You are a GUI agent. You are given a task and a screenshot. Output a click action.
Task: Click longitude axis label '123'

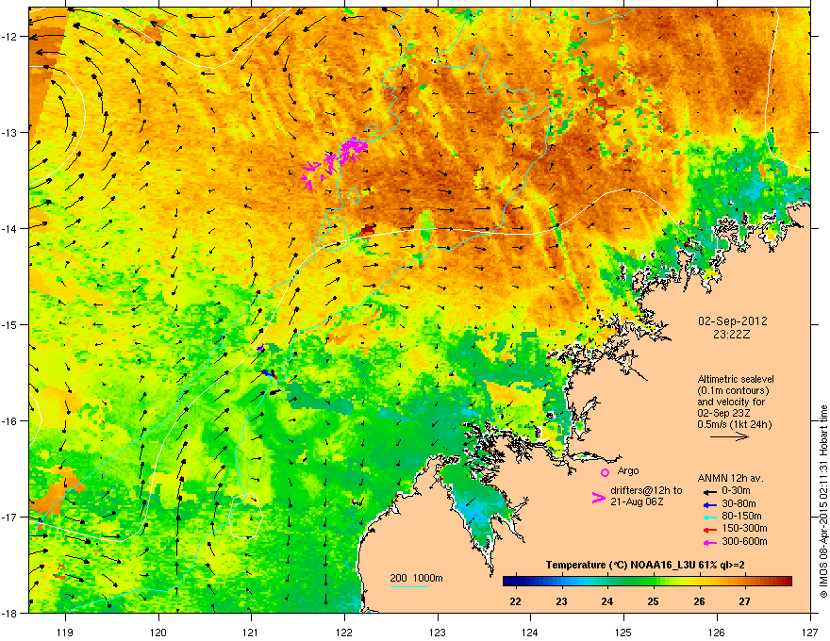coord(438,632)
